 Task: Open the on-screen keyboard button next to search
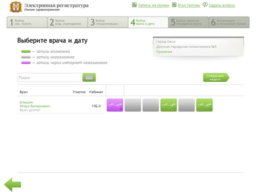tap(89, 77)
